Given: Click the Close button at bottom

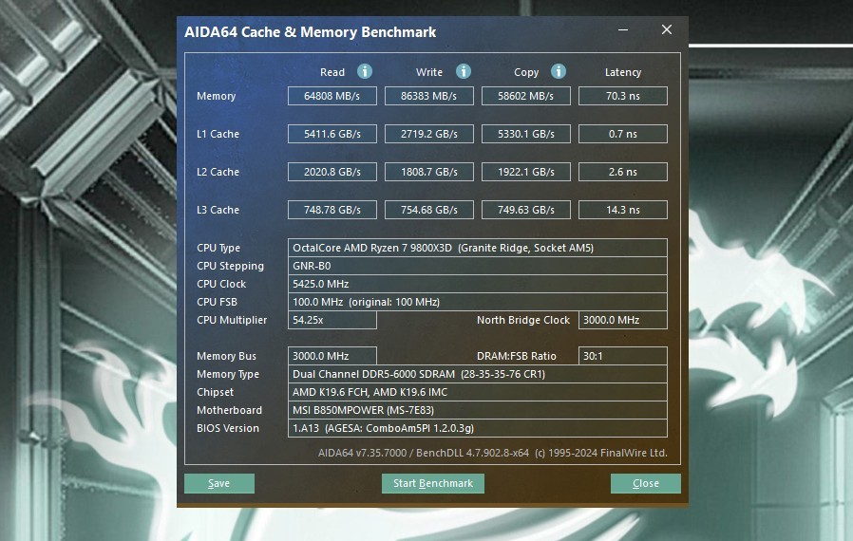Looking at the screenshot, I should [646, 483].
